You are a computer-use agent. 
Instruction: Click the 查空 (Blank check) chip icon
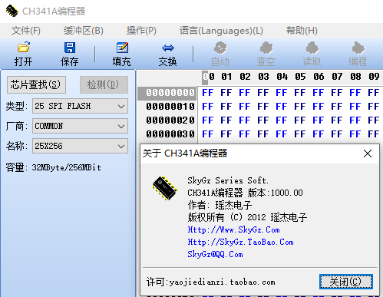point(266,48)
